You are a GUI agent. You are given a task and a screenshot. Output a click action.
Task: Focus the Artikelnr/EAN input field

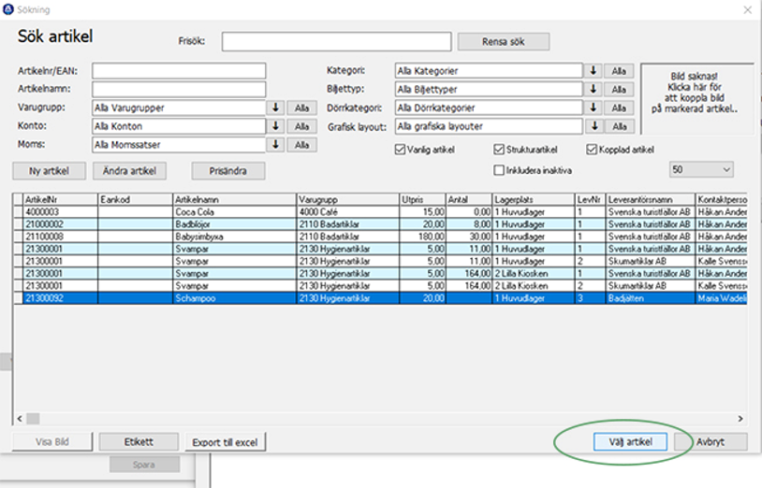coord(179,71)
